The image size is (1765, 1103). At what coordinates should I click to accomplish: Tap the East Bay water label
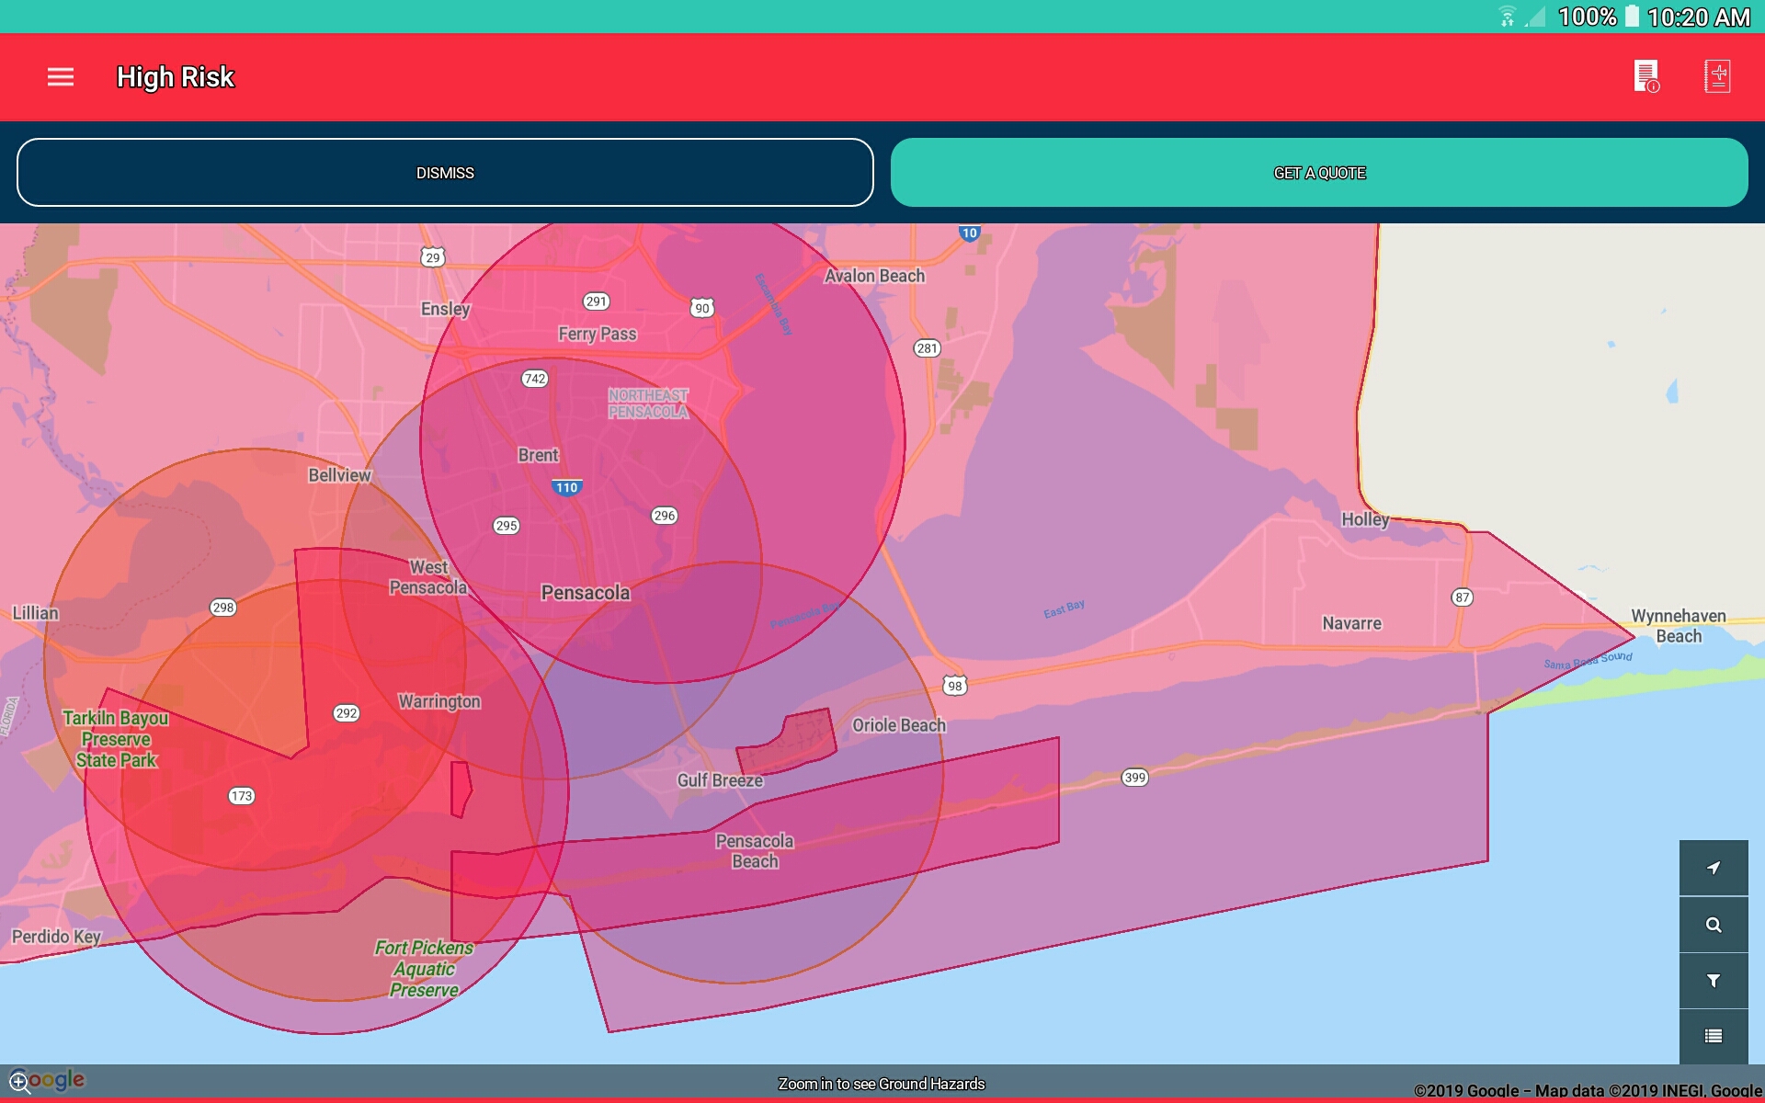tap(1065, 609)
